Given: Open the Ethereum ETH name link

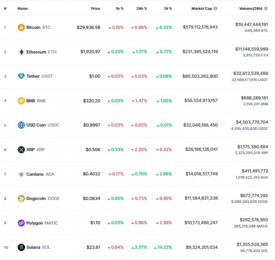Looking at the screenshot, I should point(41,52).
